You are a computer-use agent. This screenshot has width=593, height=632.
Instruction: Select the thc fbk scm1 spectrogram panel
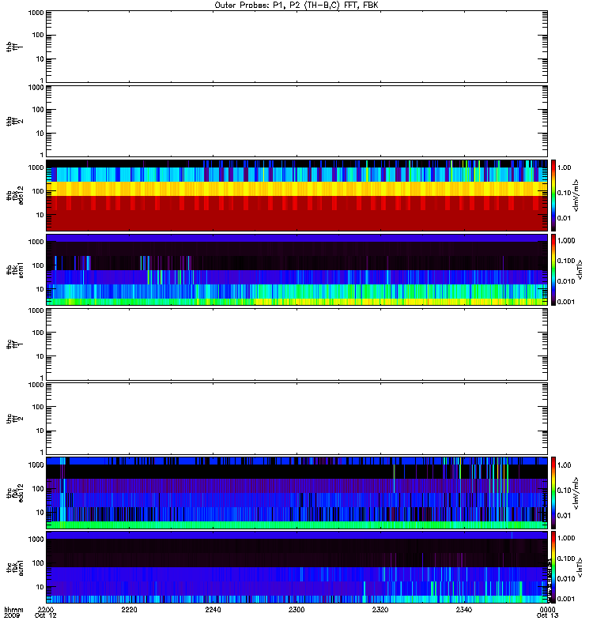point(296,567)
